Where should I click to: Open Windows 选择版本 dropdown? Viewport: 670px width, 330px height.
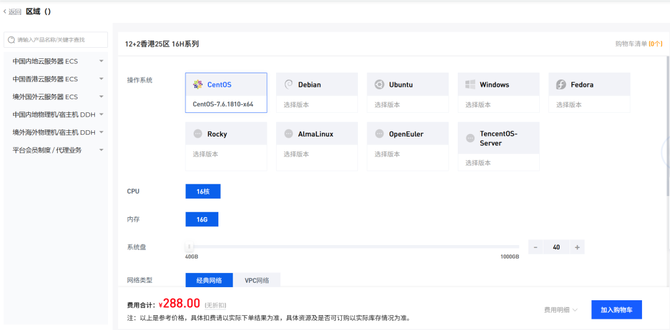499,104
